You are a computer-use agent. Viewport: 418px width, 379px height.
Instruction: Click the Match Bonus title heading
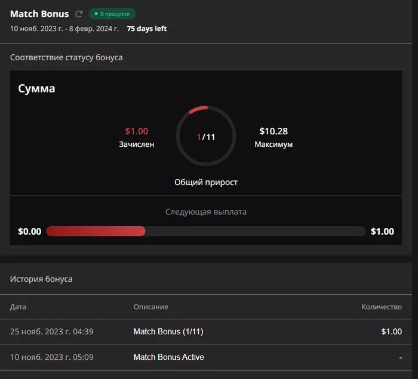(x=39, y=14)
